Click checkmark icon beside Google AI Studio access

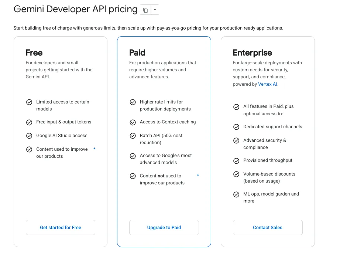(29, 136)
